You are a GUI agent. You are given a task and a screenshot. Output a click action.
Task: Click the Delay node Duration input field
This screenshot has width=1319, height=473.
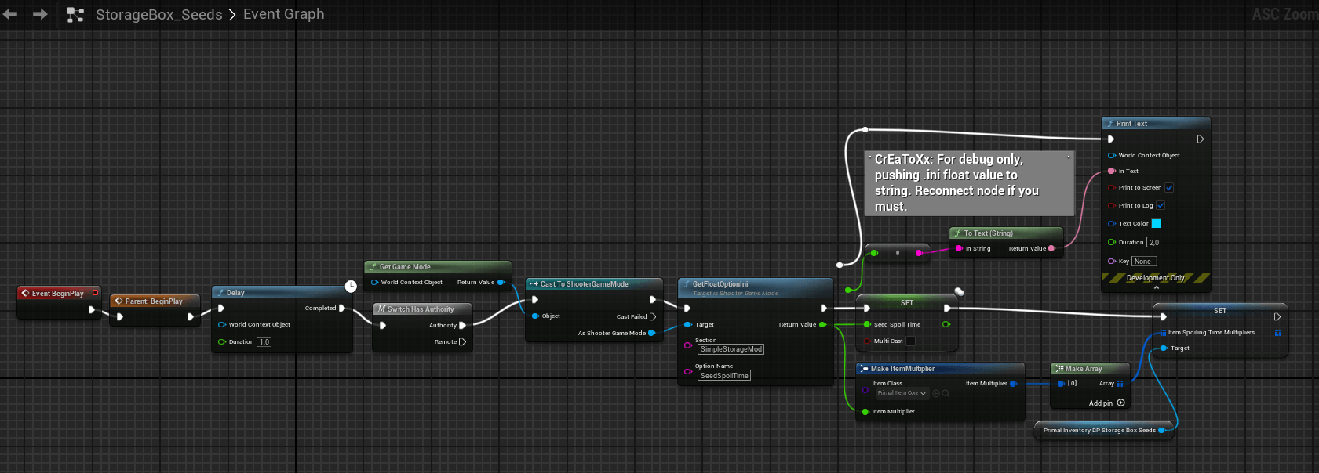[264, 341]
